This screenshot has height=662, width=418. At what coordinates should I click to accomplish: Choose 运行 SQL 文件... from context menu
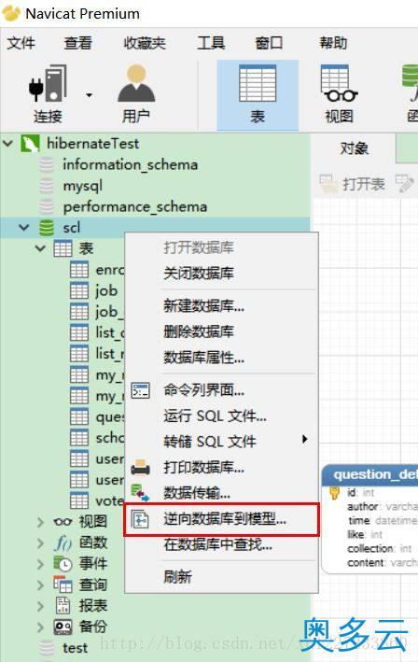(x=221, y=416)
